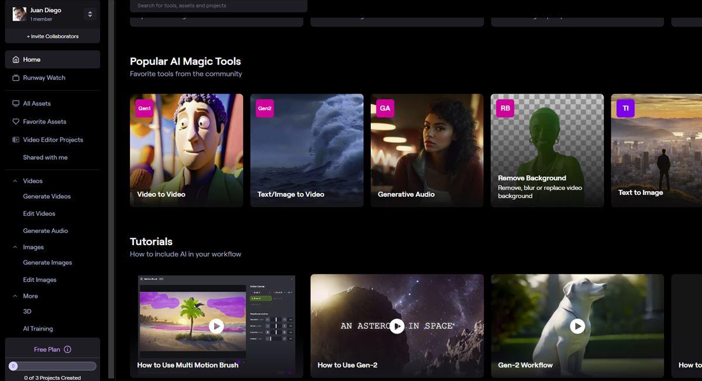Click the '1 member' text
702x381 pixels.
click(42, 19)
